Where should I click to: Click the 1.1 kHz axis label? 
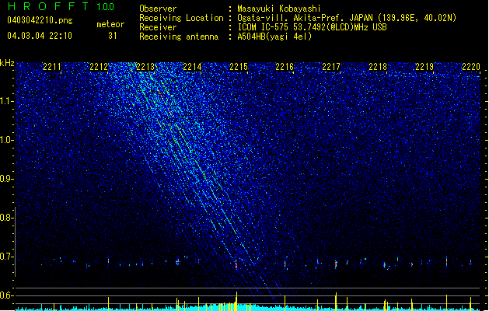click(7, 101)
